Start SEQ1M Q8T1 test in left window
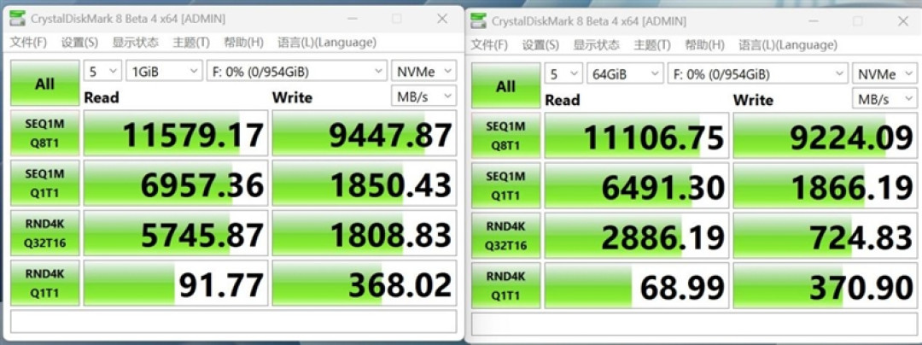Image resolution: width=922 pixels, height=345 pixels. coord(44,133)
